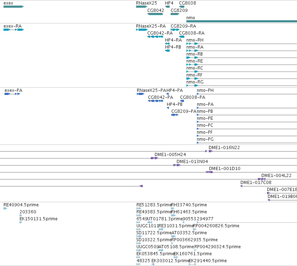The width and height of the screenshot is (297, 266).
Task: Select the EK053845.5prime EST feature
Action: [x=139, y=257]
